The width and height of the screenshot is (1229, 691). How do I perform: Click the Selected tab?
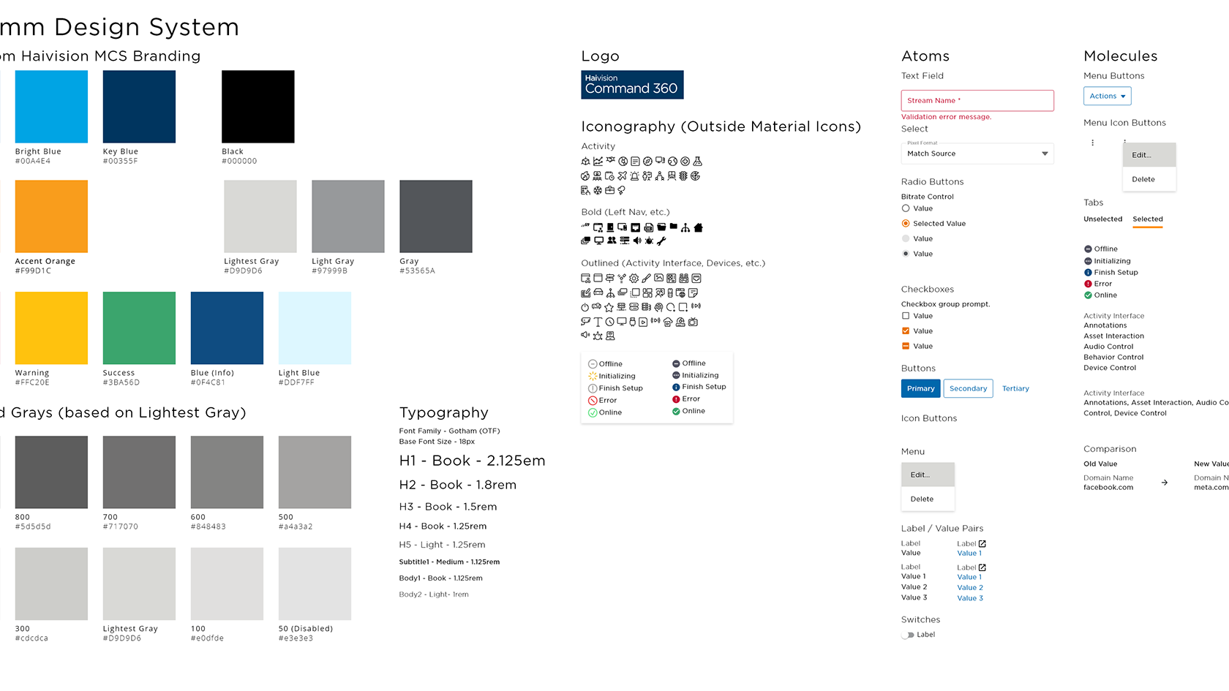(1148, 219)
